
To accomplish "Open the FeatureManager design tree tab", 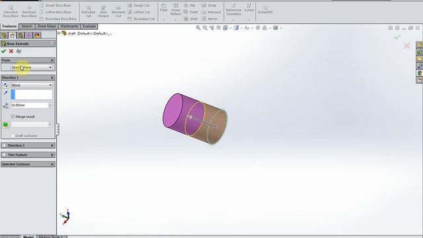I will pyautogui.click(x=4, y=35).
